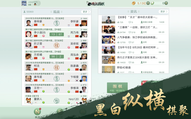191x119 pixels.
Task: Click the green P badge beside 陈豪鑫
Action: pos(69,70)
